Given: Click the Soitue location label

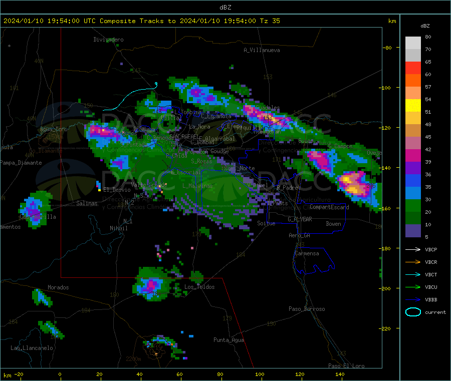Looking at the screenshot, I should (266, 223).
